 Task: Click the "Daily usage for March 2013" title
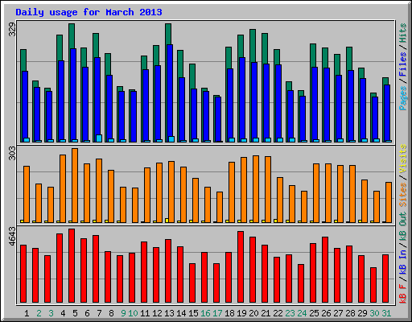(x=89, y=12)
